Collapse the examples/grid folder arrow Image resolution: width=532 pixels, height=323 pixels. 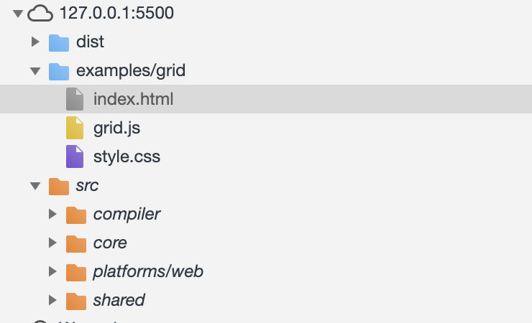[35, 71]
